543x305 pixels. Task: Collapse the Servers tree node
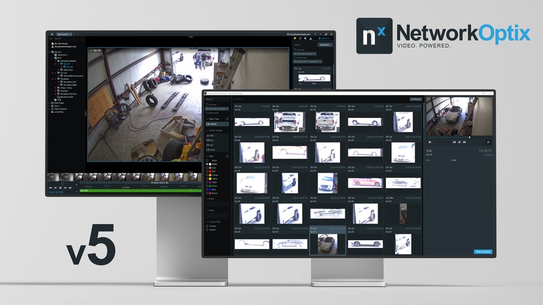(x=49, y=52)
